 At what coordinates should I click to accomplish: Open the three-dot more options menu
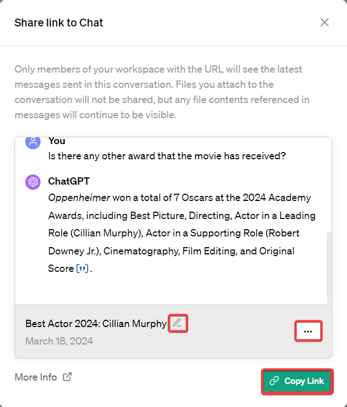[x=308, y=332]
